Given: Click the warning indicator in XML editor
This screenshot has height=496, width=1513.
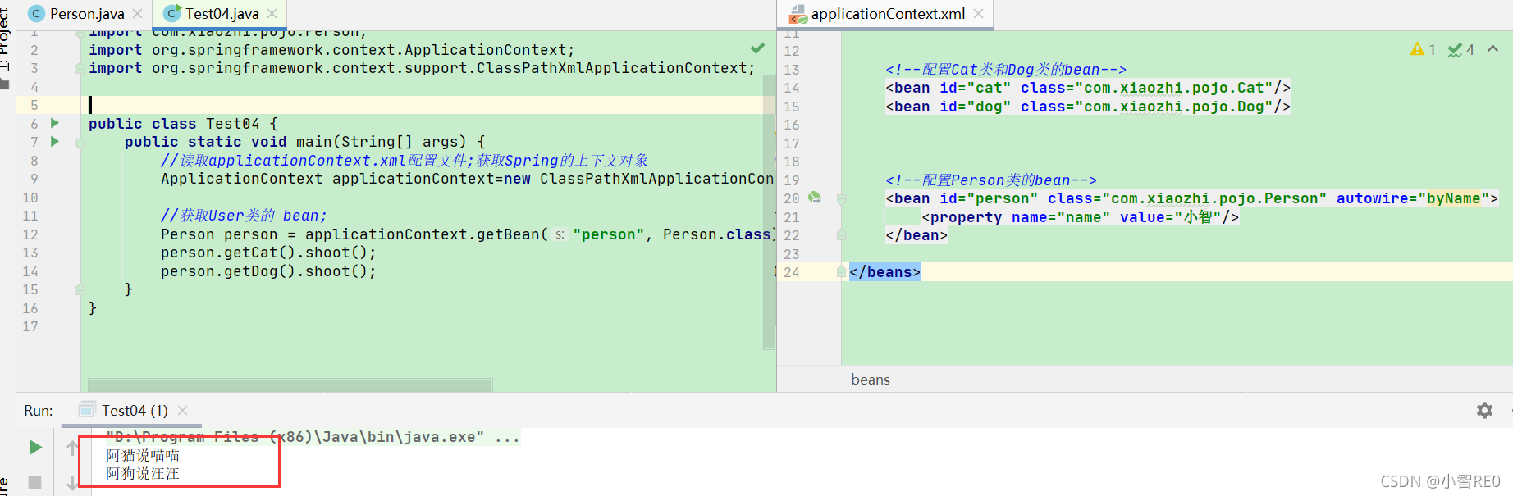Looking at the screenshot, I should [1422, 50].
